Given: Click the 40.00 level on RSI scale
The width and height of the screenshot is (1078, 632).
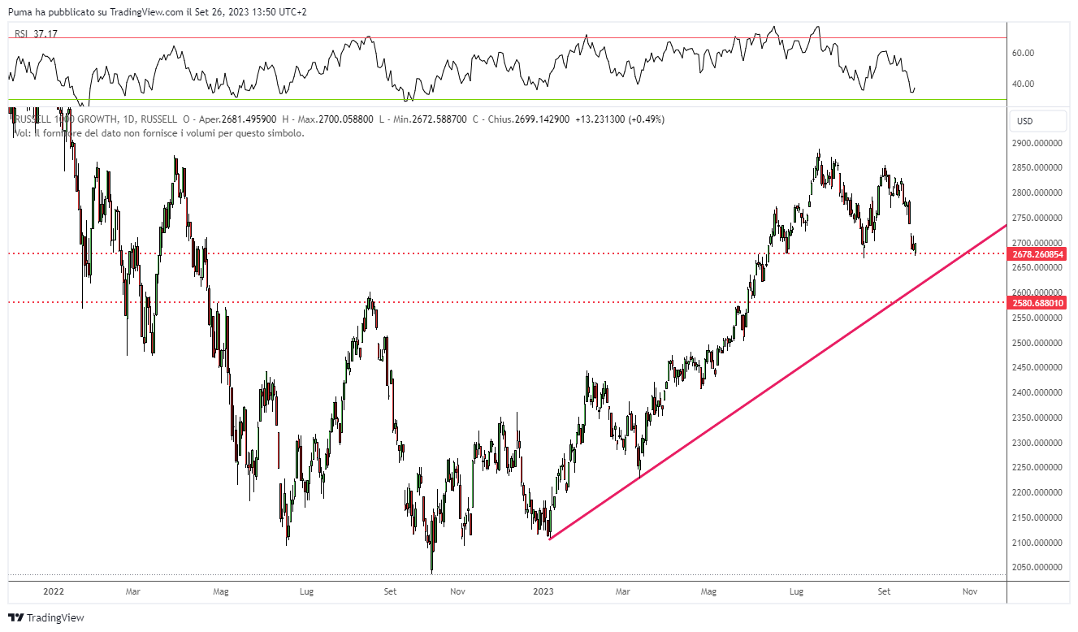Looking at the screenshot, I should tap(1023, 84).
